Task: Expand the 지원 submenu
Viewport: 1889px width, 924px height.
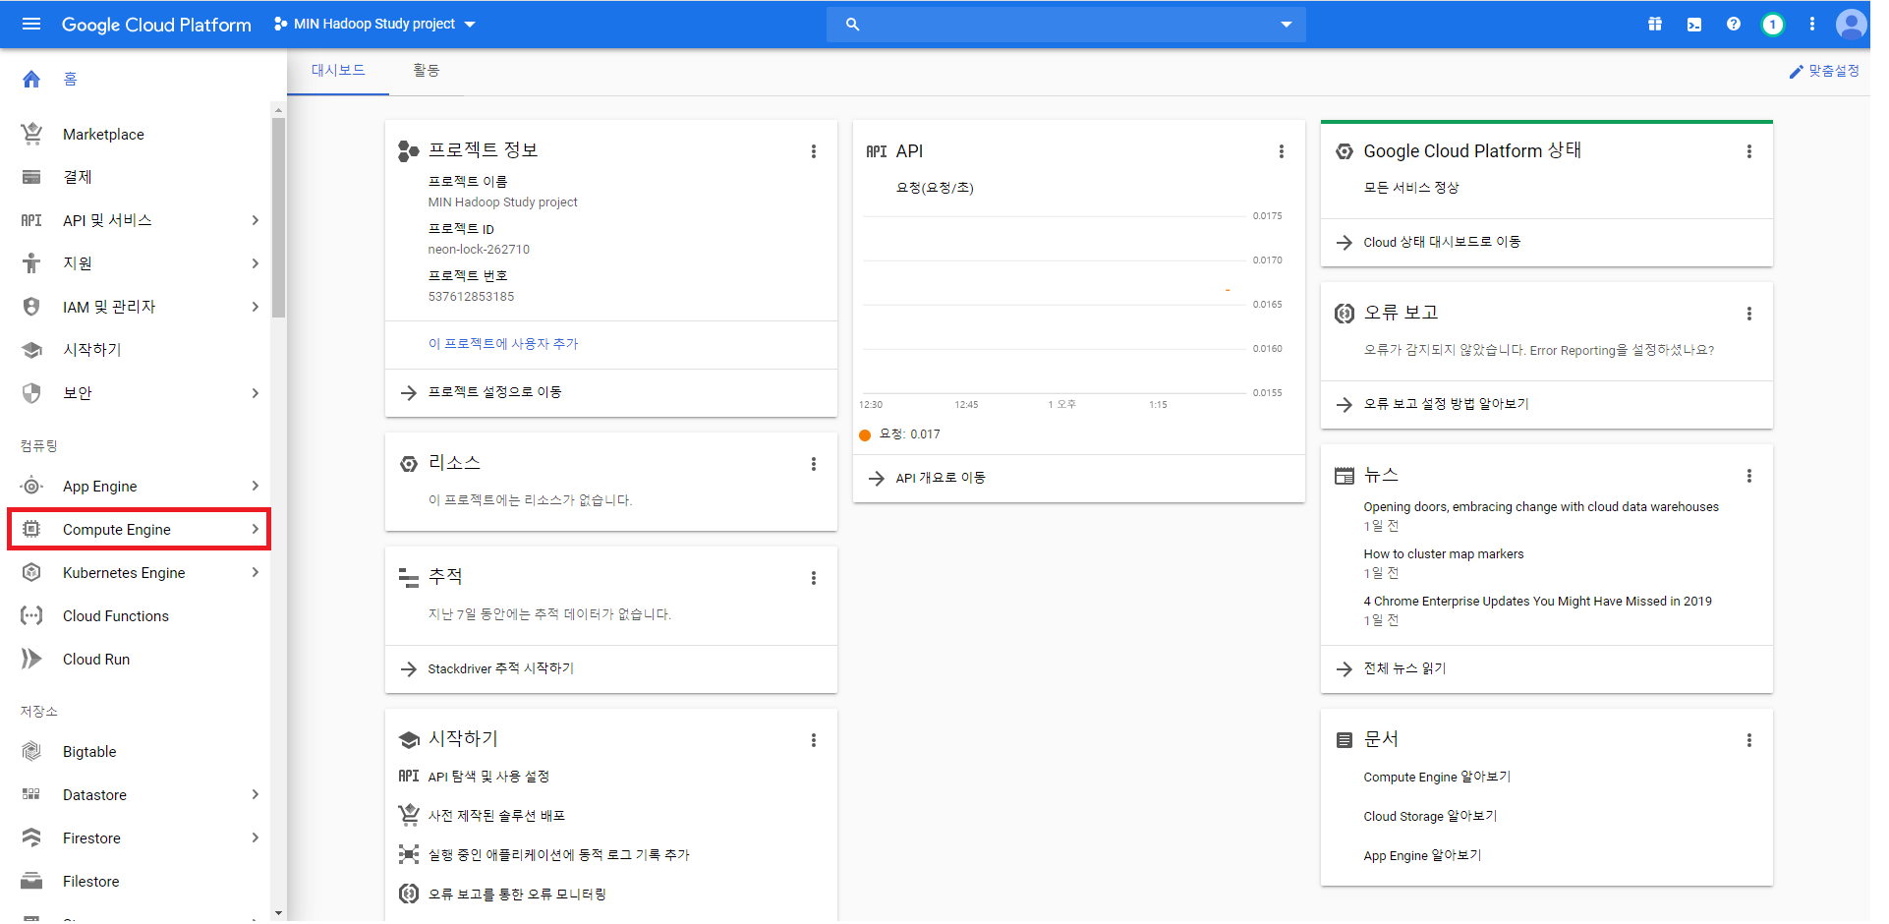Action: pyautogui.click(x=255, y=263)
